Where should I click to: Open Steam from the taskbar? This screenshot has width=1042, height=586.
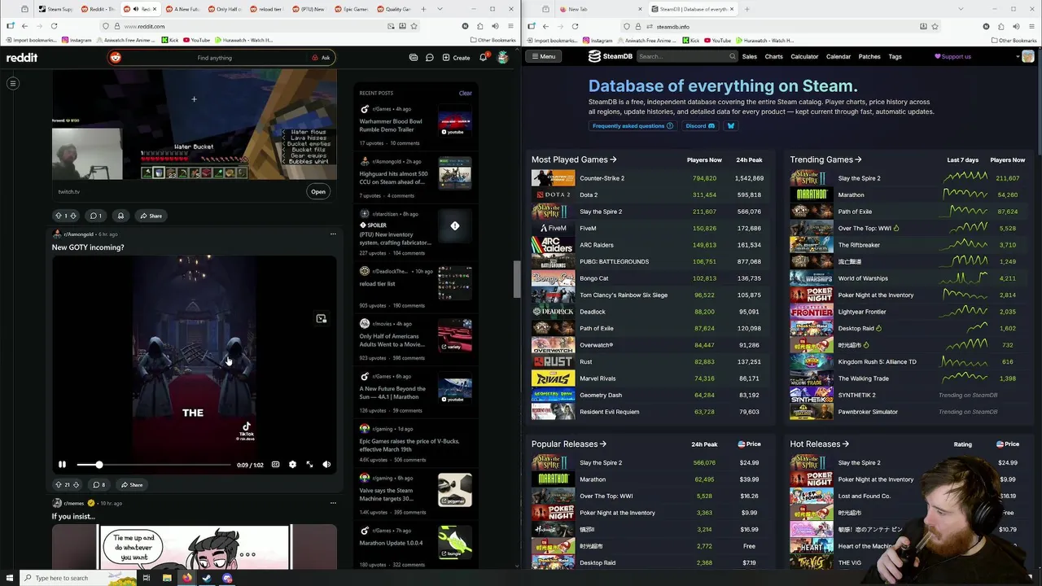207,579
